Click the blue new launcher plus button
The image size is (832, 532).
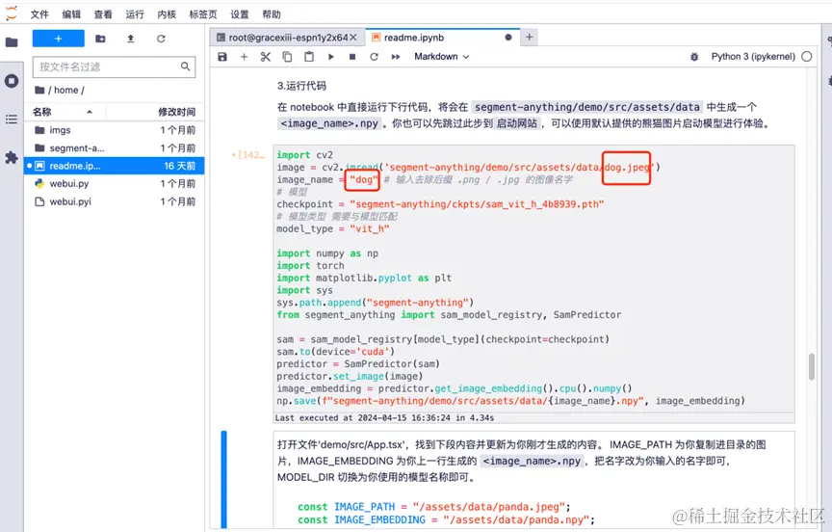pos(59,39)
